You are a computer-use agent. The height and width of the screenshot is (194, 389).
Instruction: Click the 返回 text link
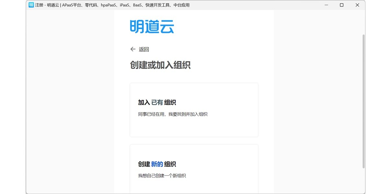(x=144, y=49)
